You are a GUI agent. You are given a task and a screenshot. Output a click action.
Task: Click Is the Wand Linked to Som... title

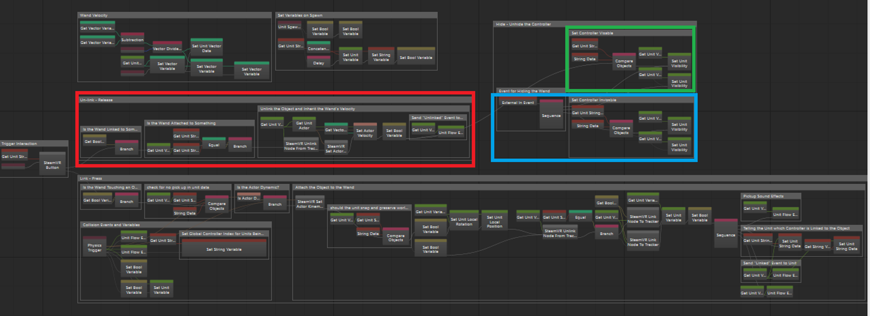(x=110, y=129)
